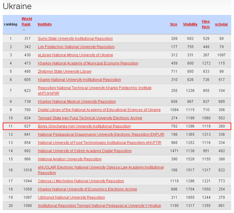Open Kharkov National Medical University Repository
Image resolution: width=234 pixels, height=213 pixels.
pyautogui.click(x=77, y=102)
